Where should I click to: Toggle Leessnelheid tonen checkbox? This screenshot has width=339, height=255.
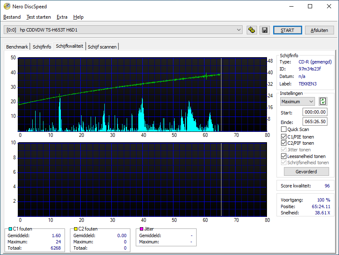[x=284, y=156]
